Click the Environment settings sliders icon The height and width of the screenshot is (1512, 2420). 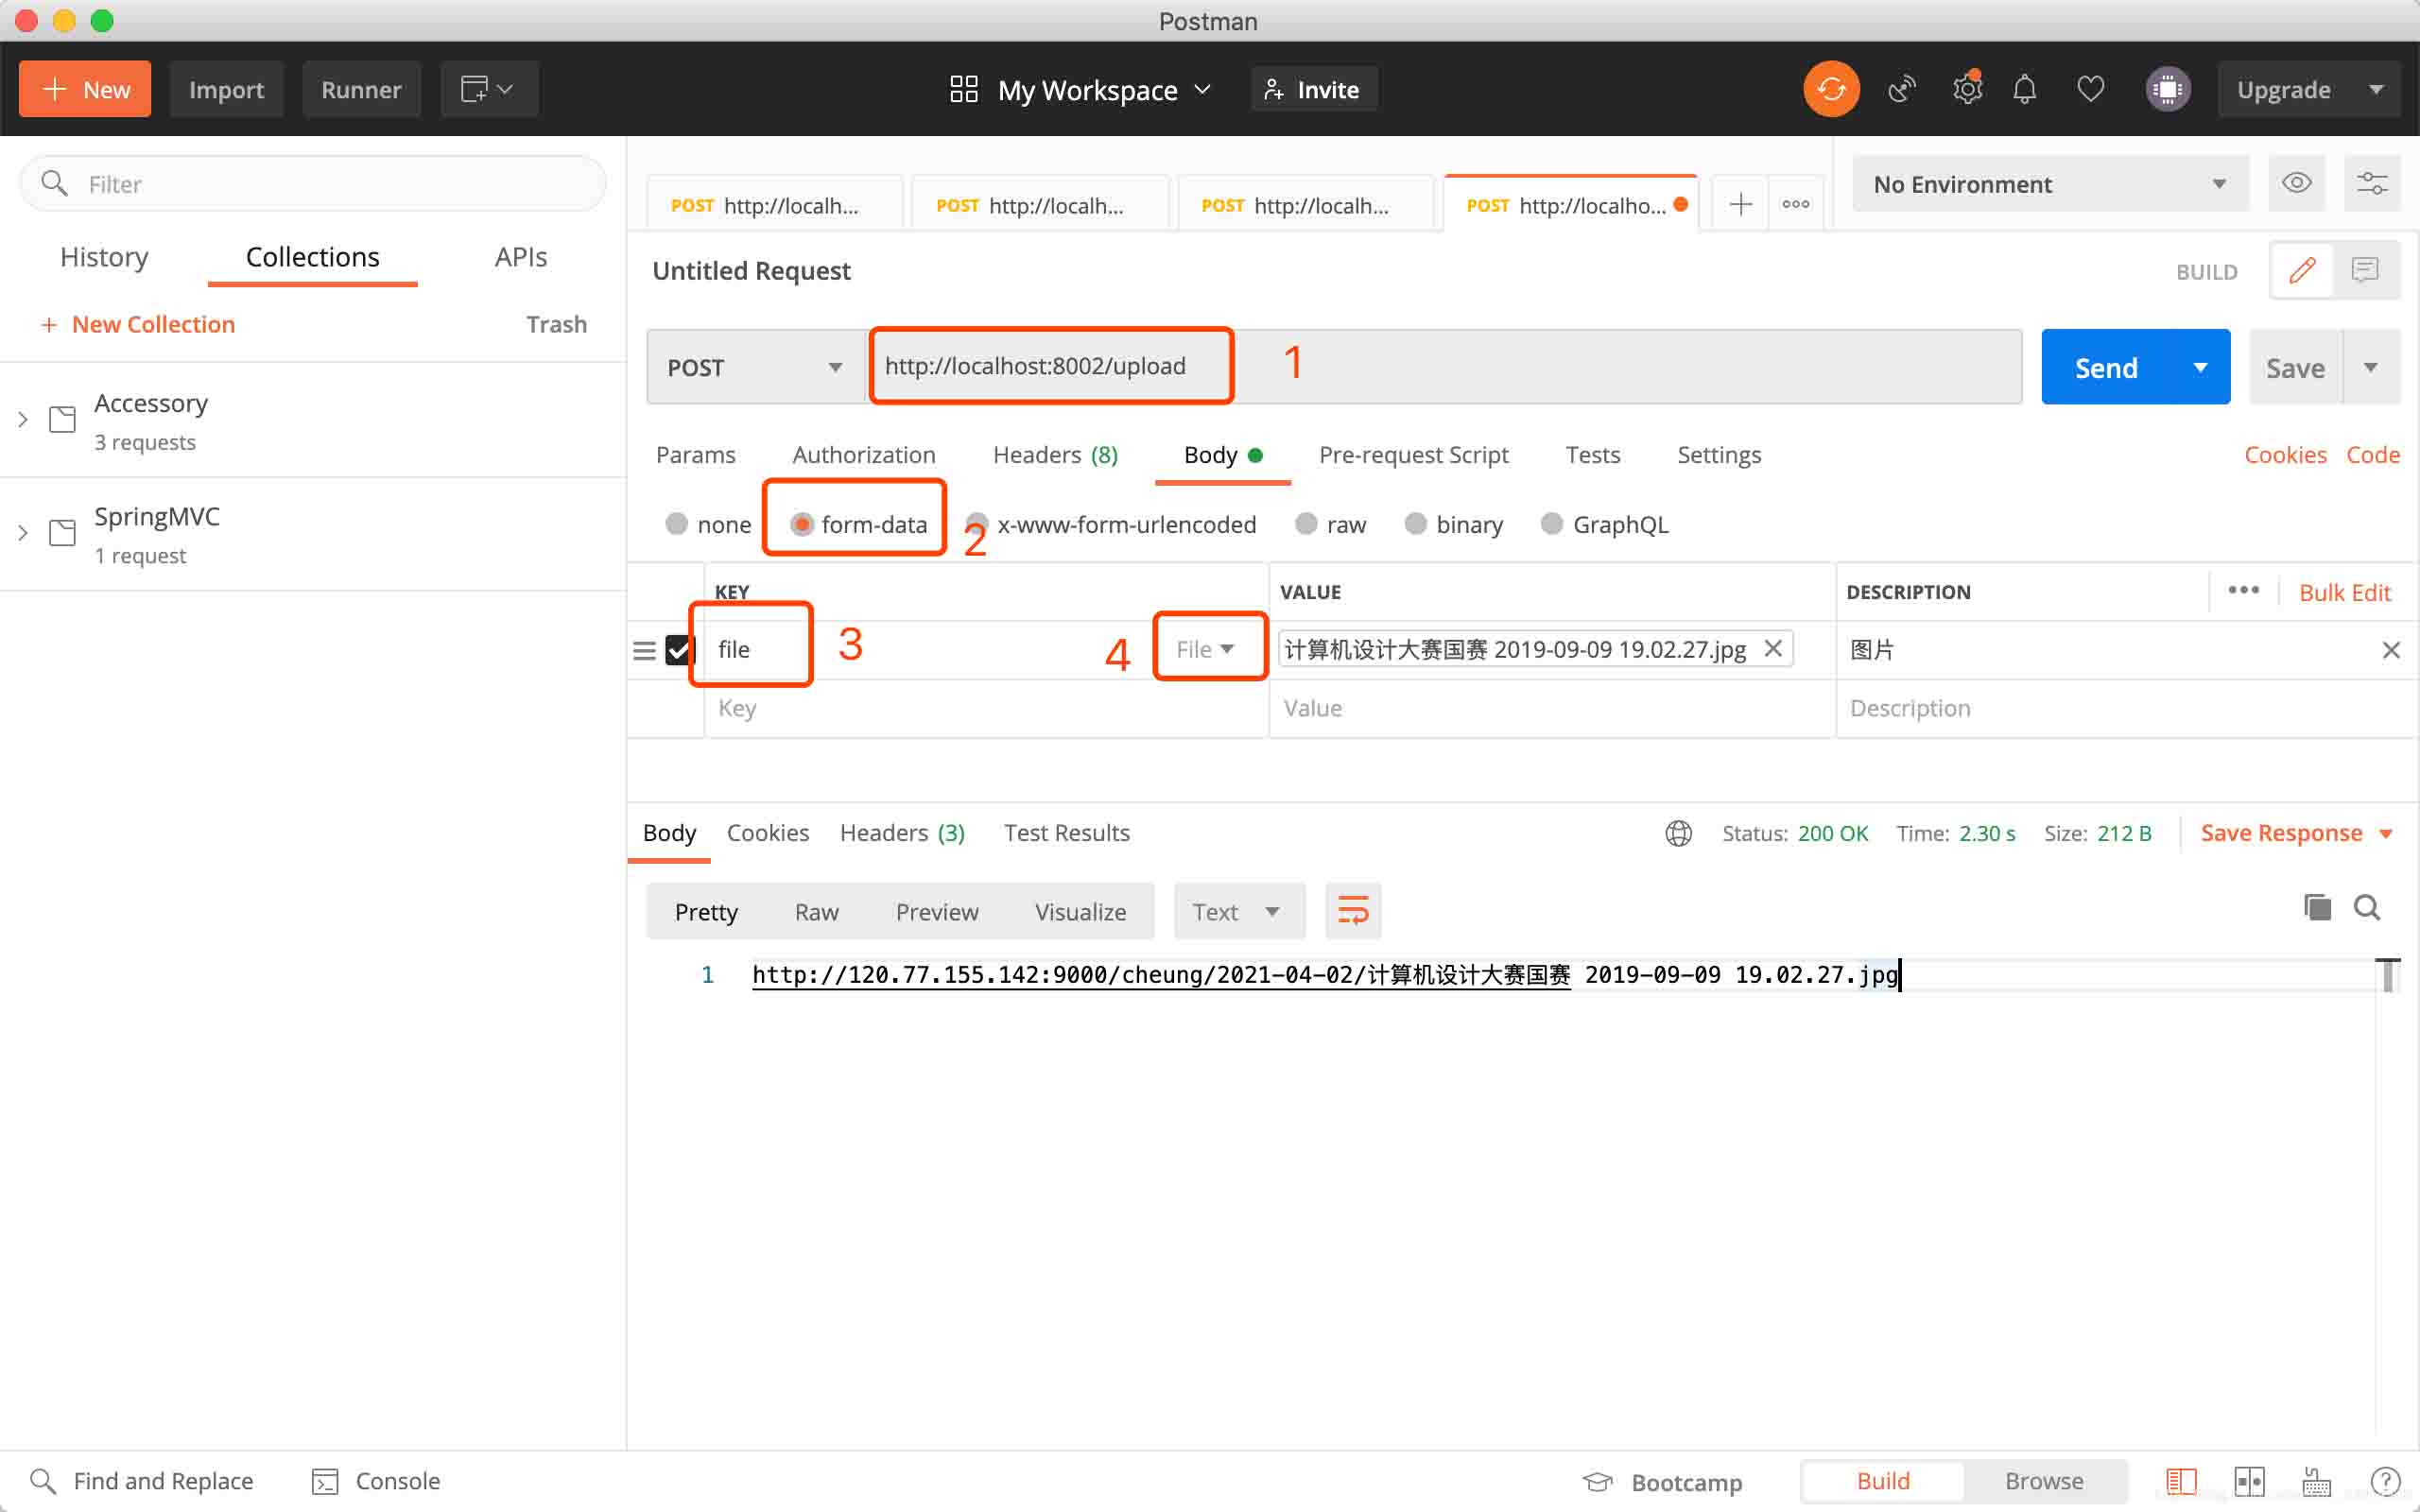(2373, 183)
